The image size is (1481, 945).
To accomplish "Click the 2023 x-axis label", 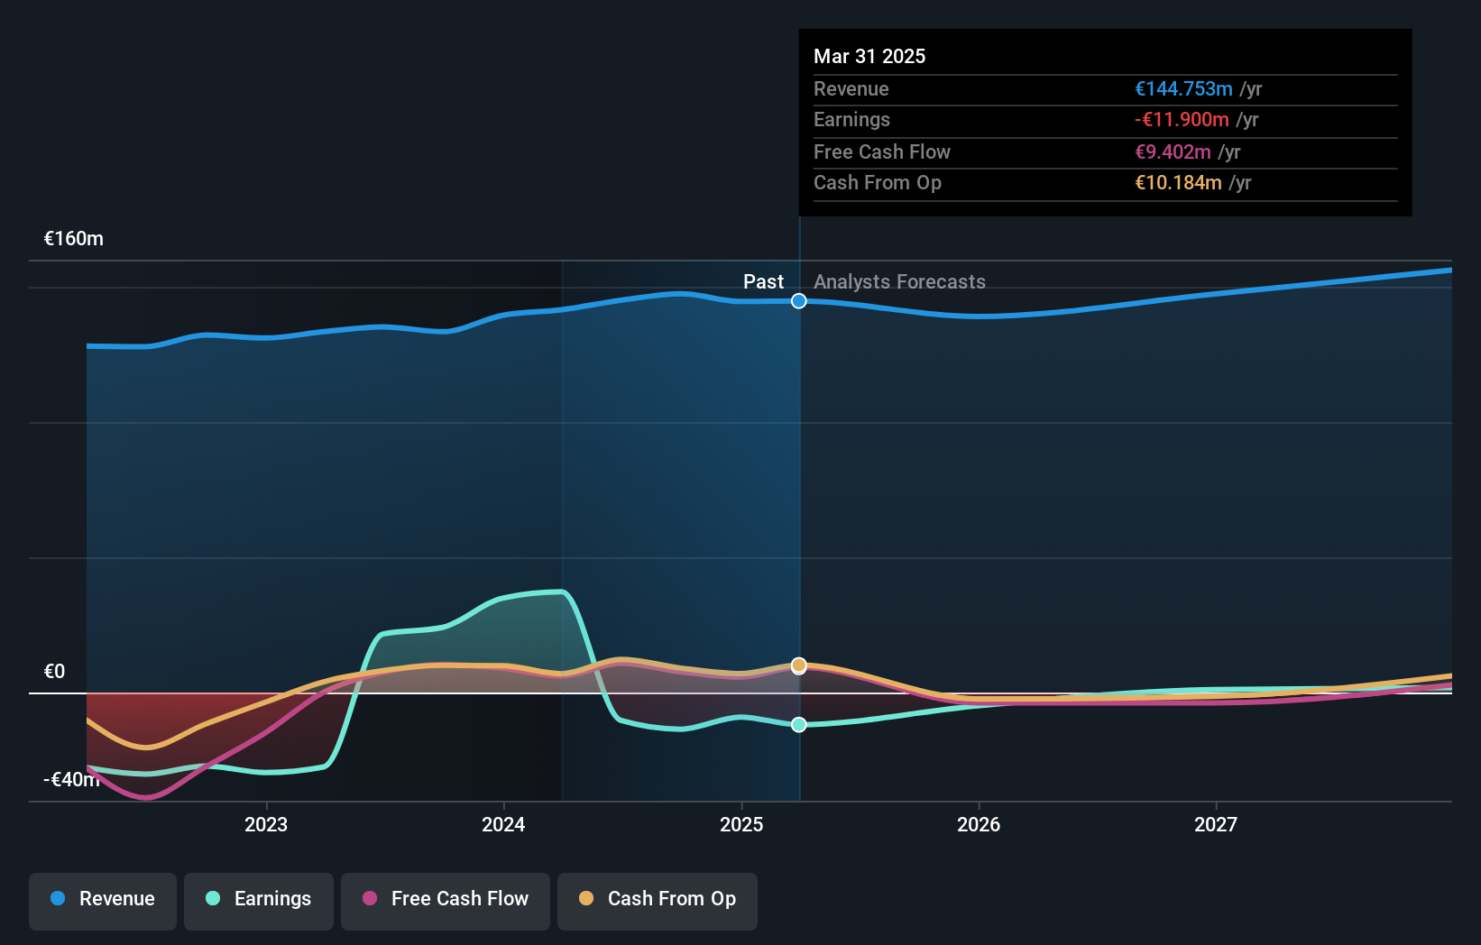I will tap(266, 824).
